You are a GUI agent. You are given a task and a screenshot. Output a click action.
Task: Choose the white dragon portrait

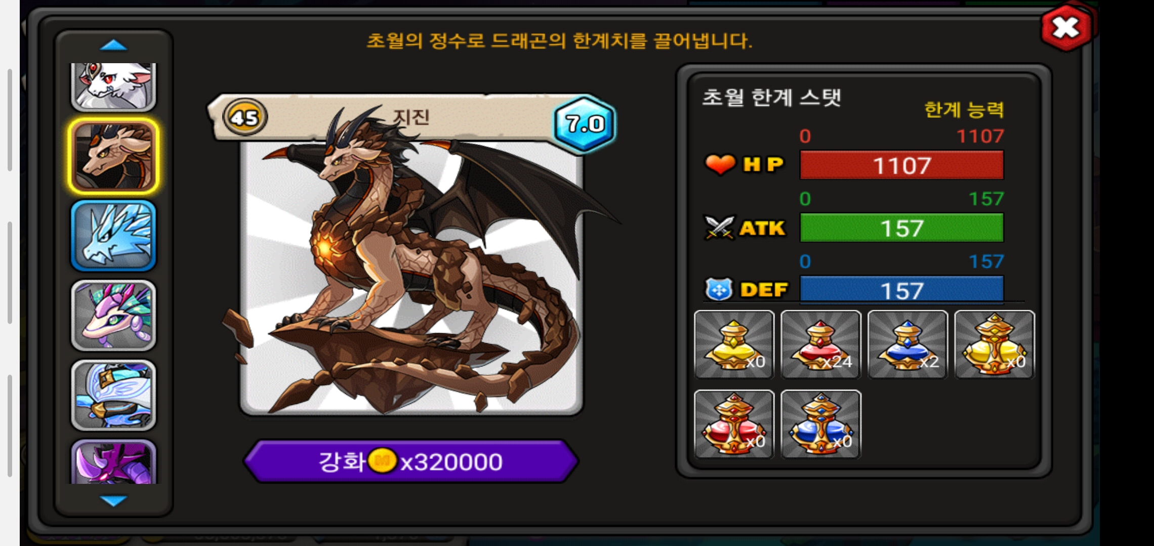113,87
